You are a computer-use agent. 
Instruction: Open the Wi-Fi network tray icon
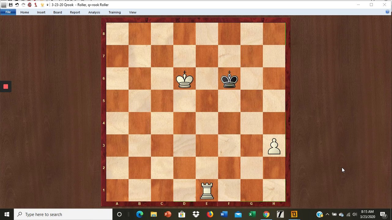(x=348, y=215)
